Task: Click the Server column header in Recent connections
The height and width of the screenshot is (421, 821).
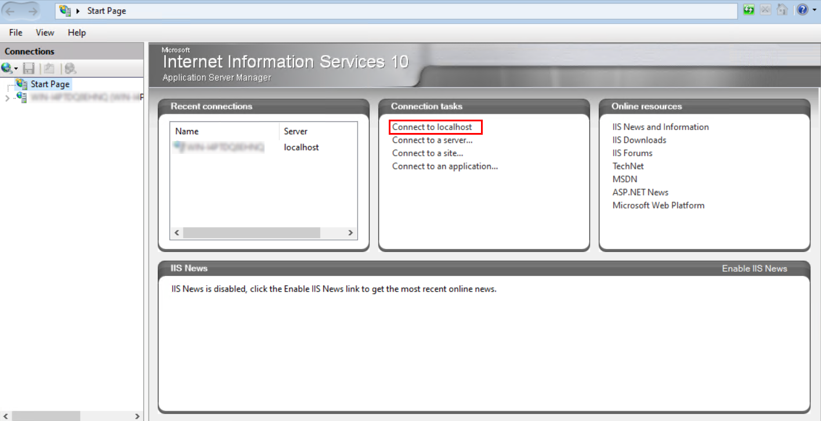Action: pos(318,131)
